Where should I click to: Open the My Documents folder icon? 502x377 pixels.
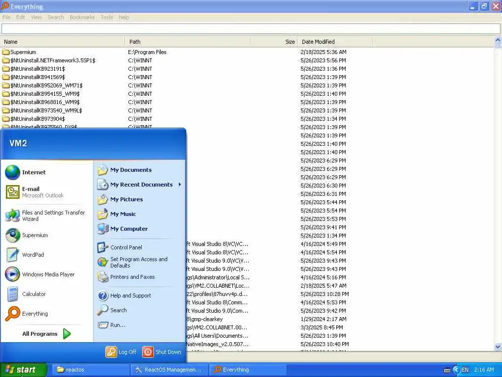point(103,170)
